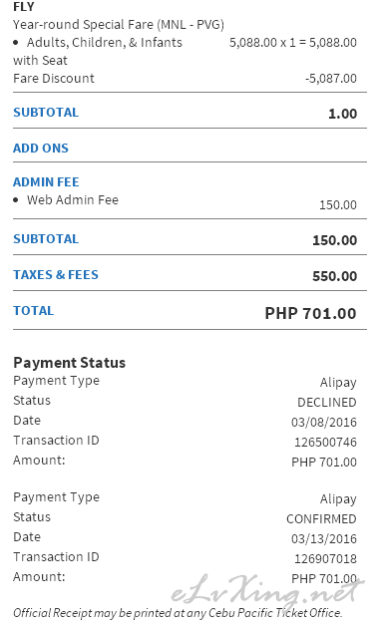Click the ADMIN FEE header
The width and height of the screenshot is (375, 626).
(x=46, y=182)
